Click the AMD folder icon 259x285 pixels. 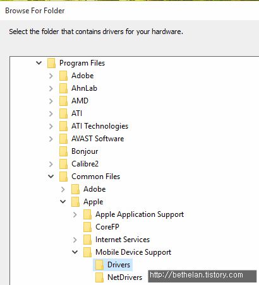pyautogui.click(x=63, y=101)
